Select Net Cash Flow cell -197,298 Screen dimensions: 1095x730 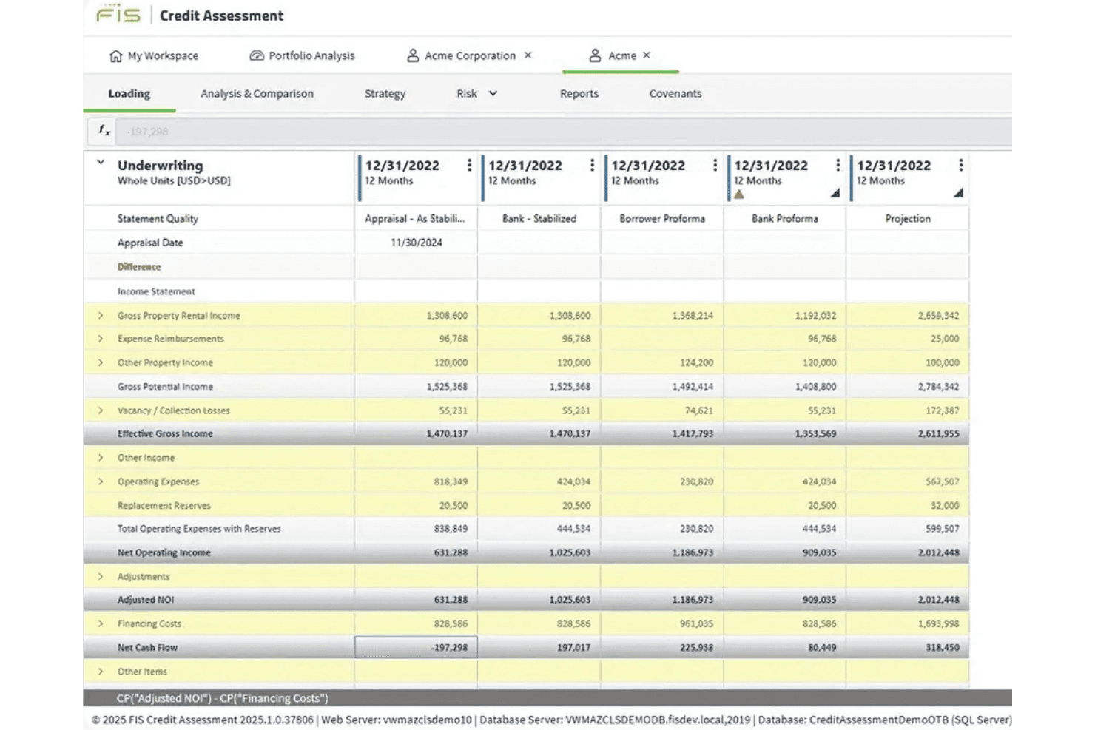417,647
